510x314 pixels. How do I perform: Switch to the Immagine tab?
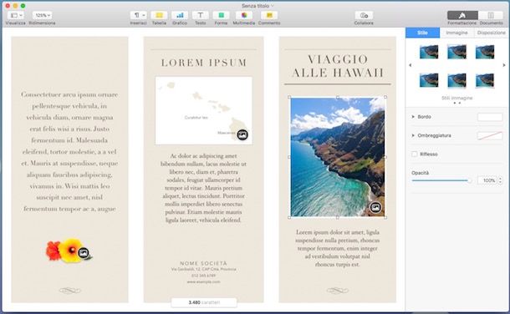click(456, 33)
